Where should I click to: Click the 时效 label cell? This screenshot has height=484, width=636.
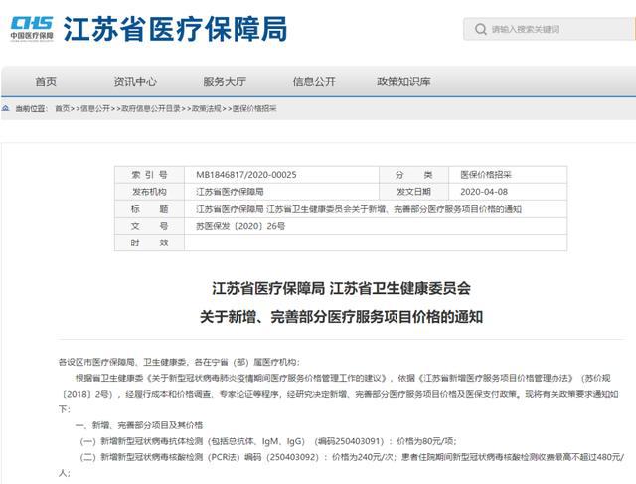click(149, 242)
